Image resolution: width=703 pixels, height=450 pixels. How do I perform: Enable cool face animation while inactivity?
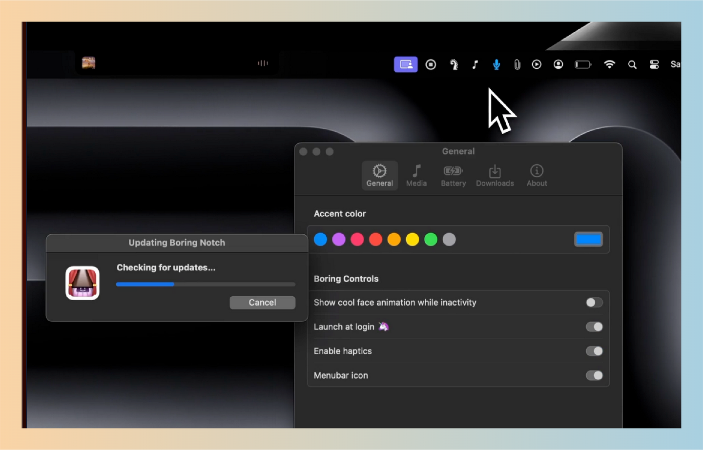tap(594, 303)
